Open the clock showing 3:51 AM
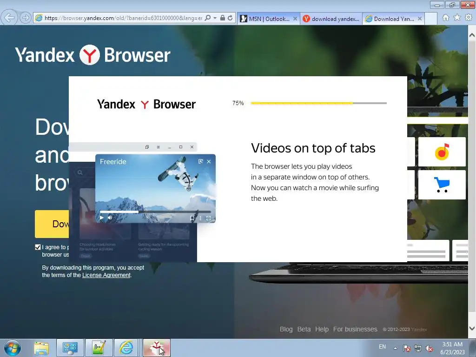Image resolution: width=476 pixels, height=357 pixels. (x=452, y=348)
